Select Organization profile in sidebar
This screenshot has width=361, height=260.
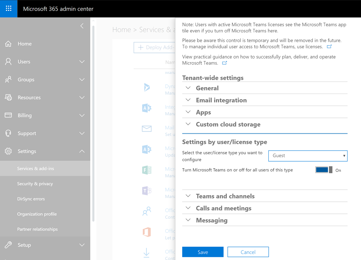point(37,214)
